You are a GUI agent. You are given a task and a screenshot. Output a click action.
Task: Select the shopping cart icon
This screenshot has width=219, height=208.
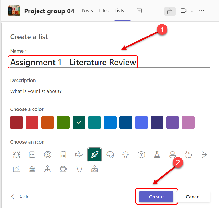79,169
